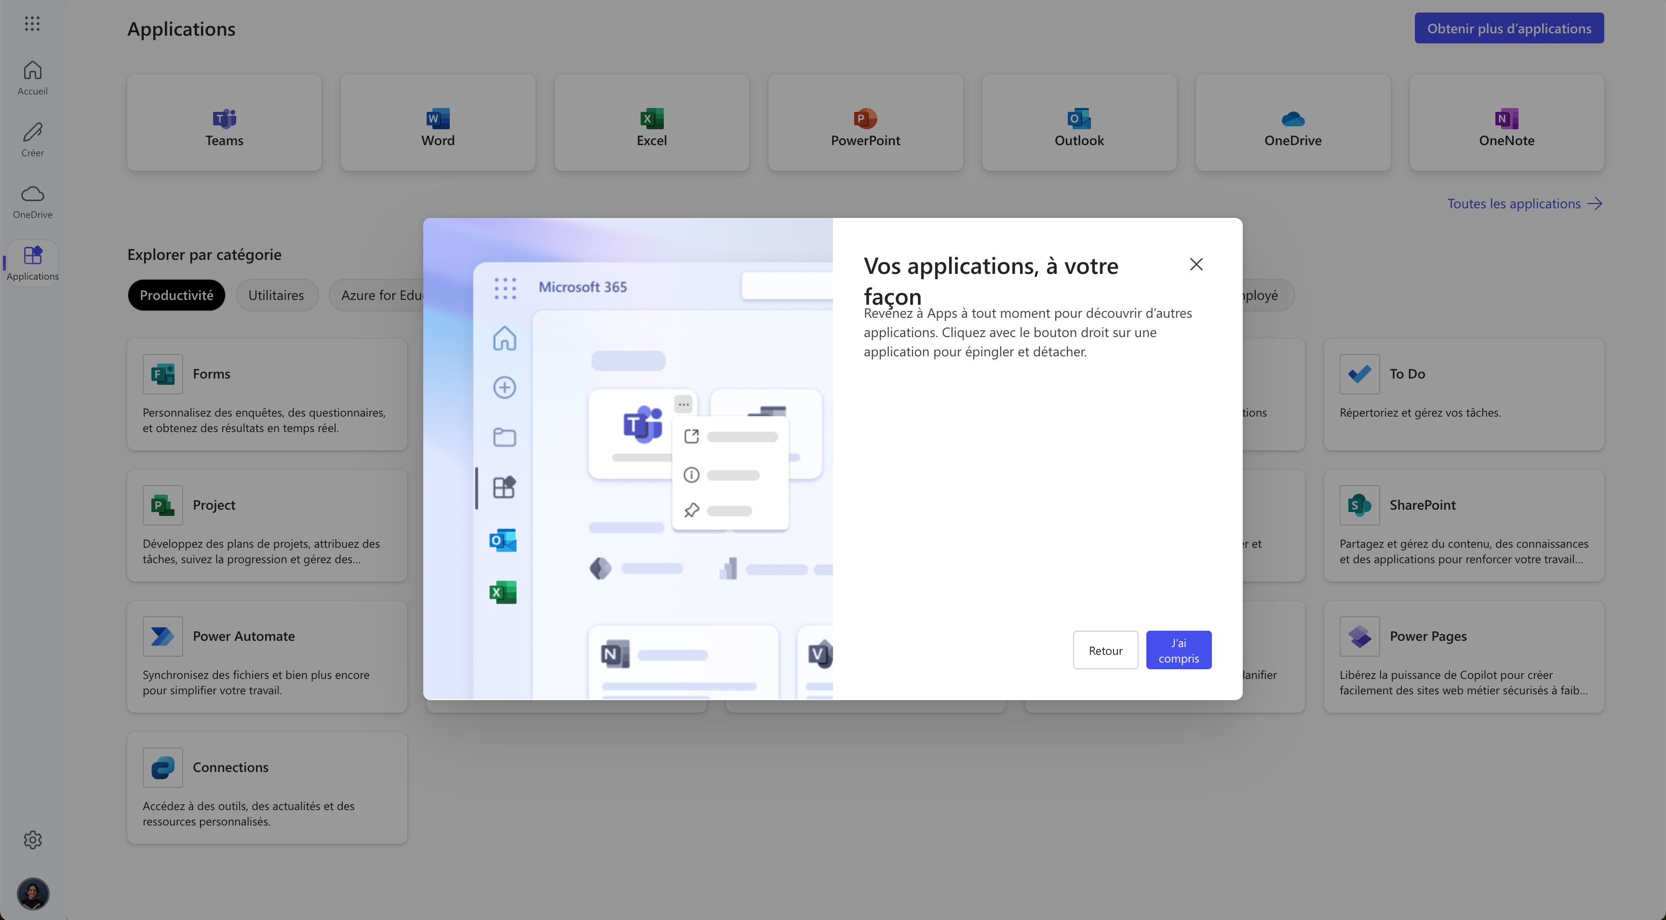1666x920 pixels.
Task: Open the app launcher grid icon
Action: [32, 24]
